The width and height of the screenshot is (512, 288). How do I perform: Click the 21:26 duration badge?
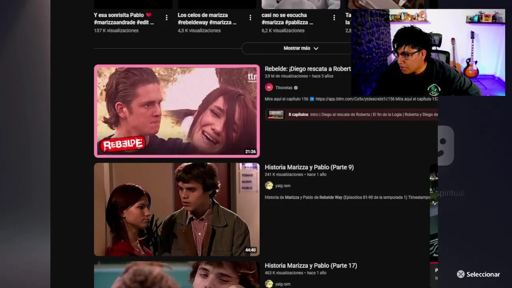pyautogui.click(x=250, y=152)
